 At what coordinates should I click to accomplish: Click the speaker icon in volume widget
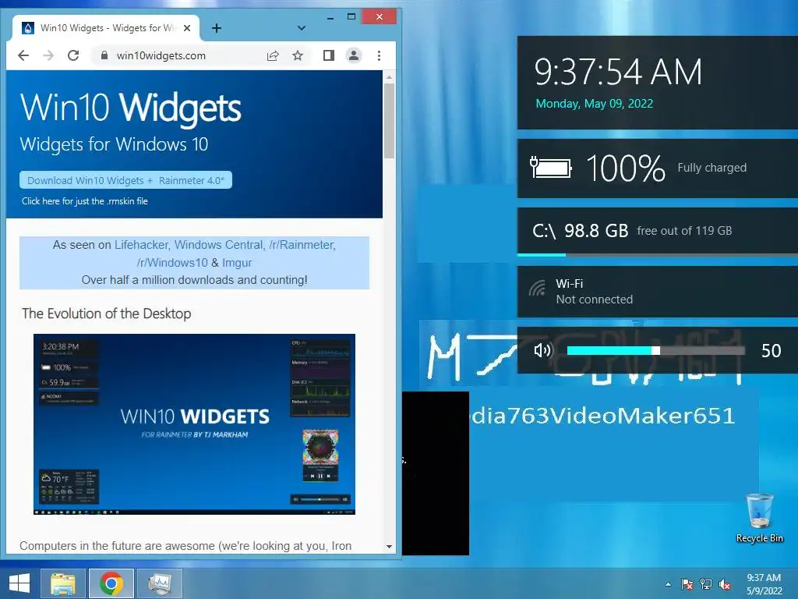542,350
